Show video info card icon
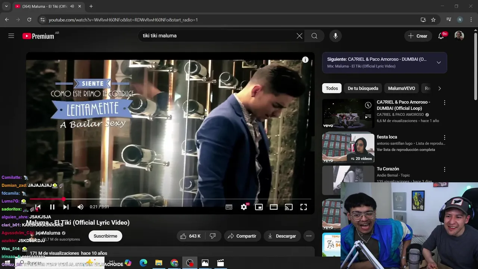 point(305,60)
